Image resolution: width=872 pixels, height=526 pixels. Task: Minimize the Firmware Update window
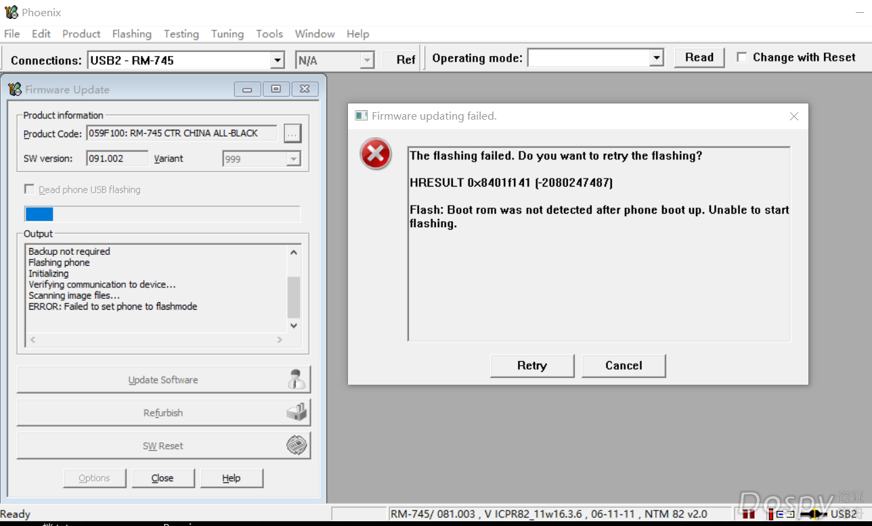[x=247, y=89]
